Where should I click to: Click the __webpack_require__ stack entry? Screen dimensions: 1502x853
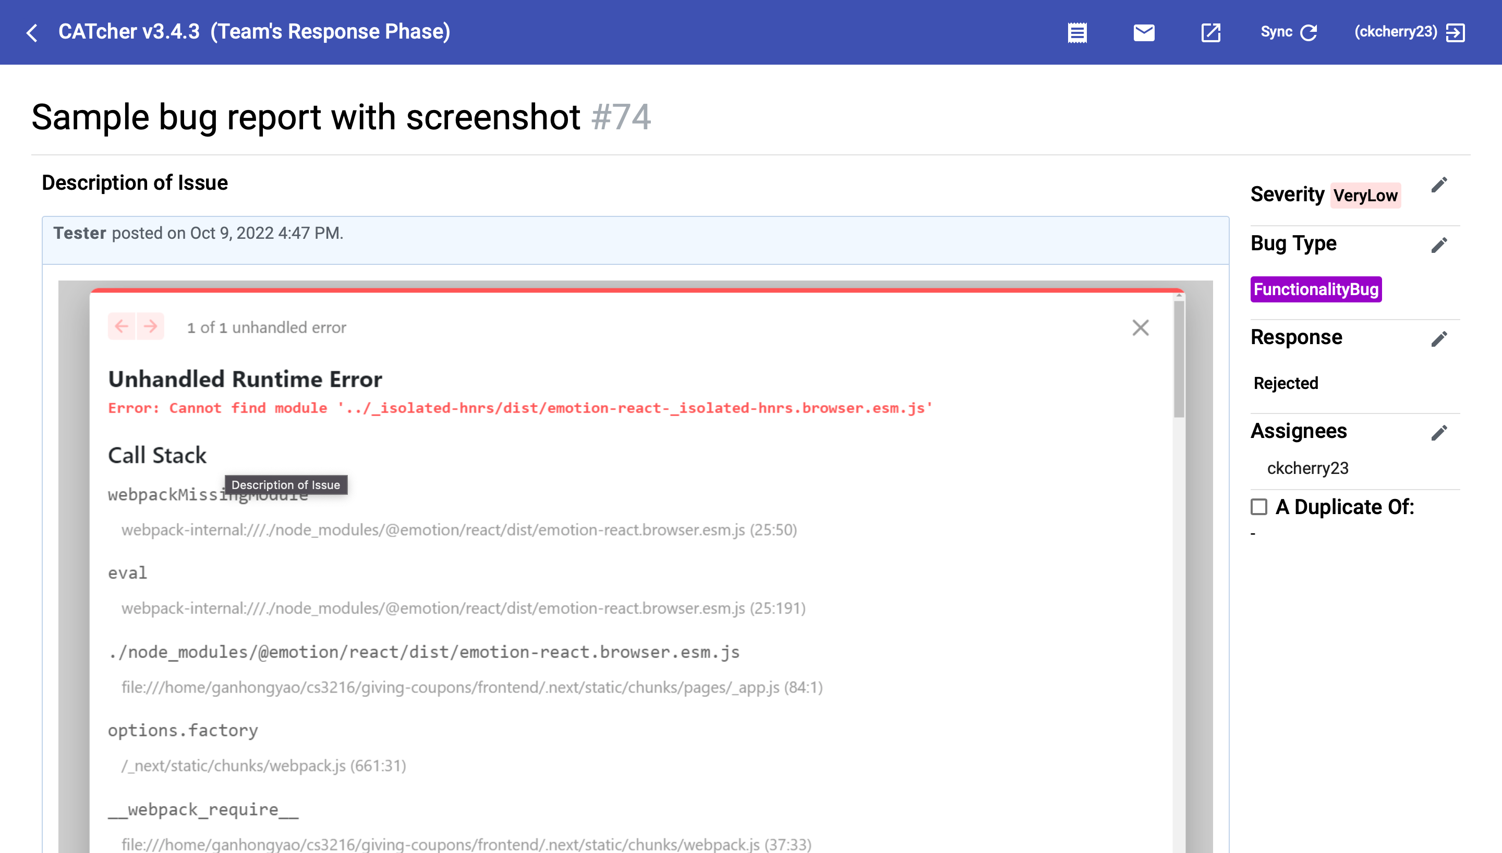pos(203,809)
